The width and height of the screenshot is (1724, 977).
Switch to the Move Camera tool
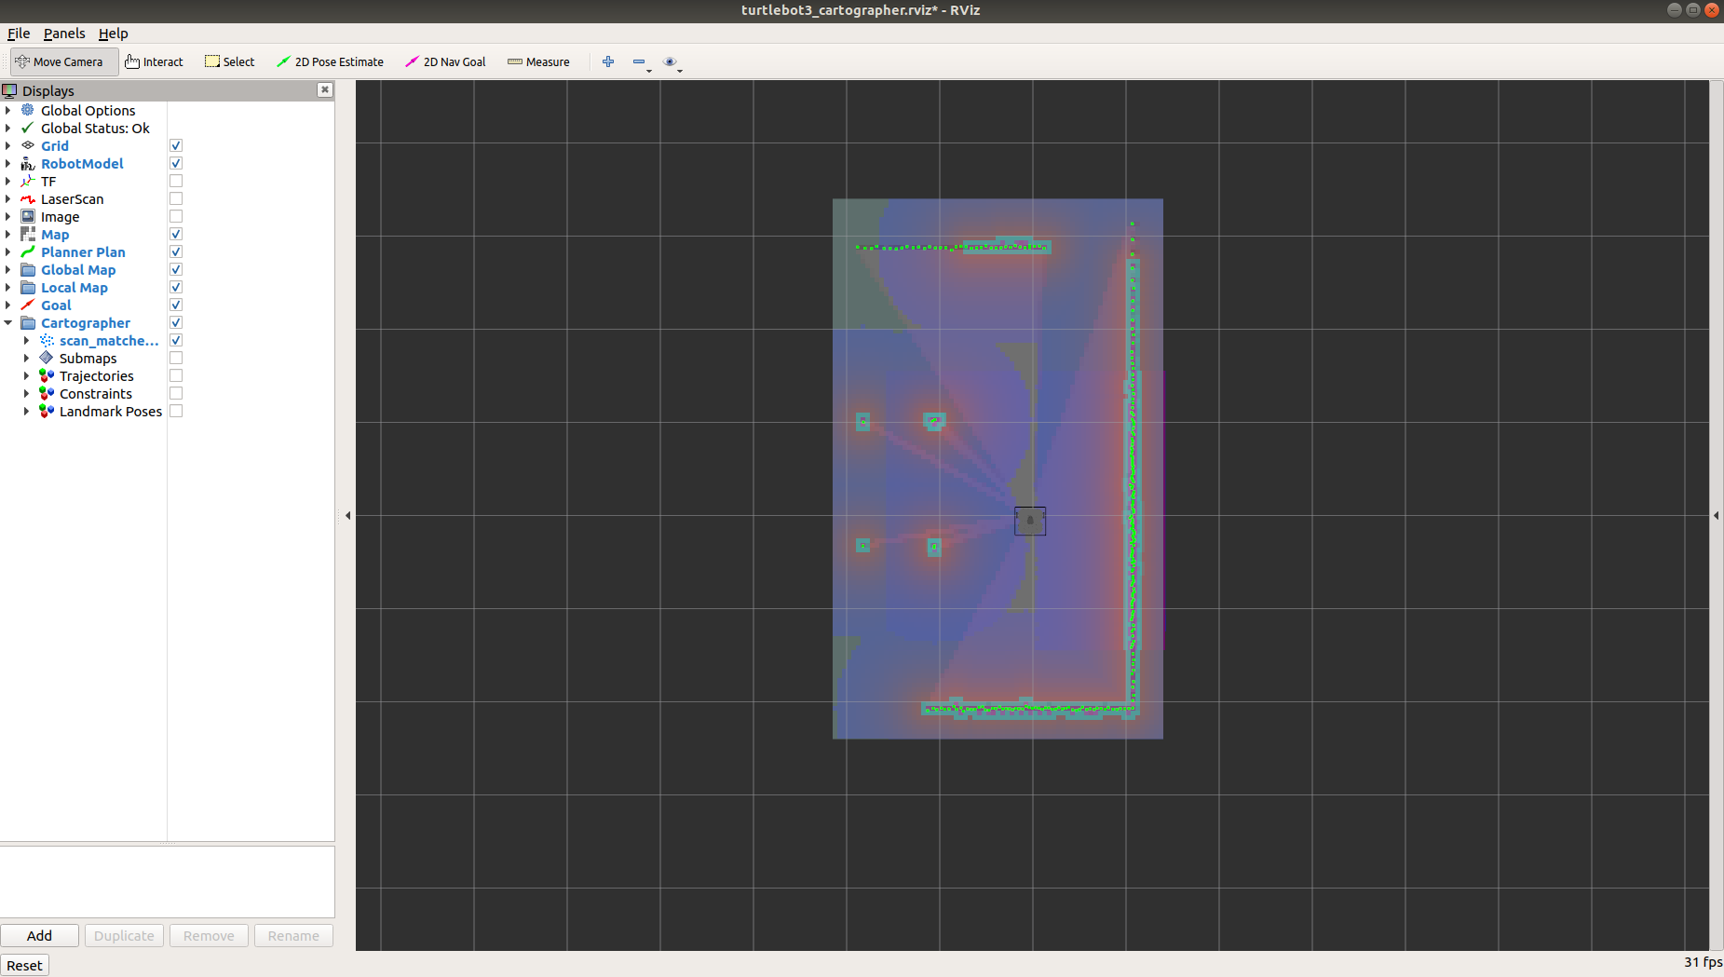(x=62, y=61)
